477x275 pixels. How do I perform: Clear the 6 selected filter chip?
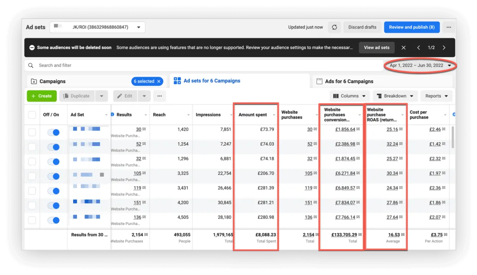click(159, 81)
